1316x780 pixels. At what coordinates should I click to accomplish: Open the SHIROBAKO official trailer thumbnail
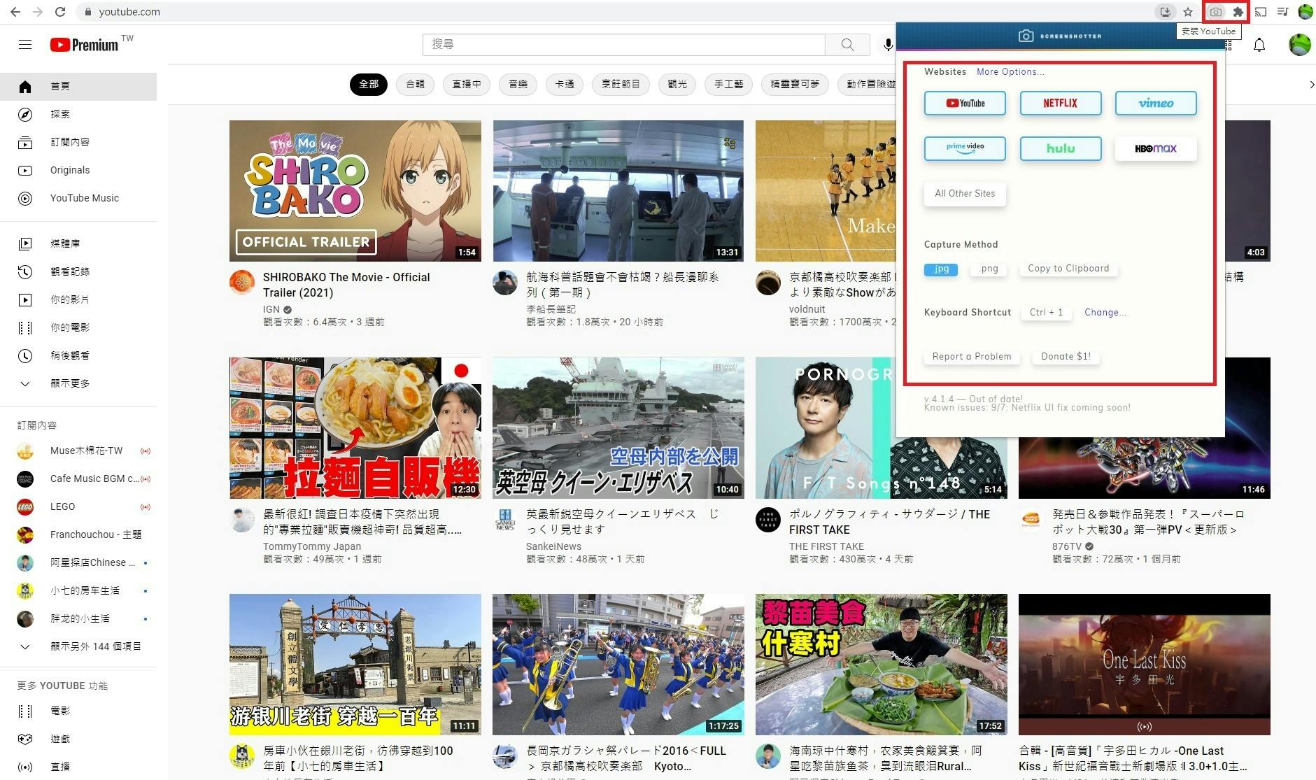pyautogui.click(x=355, y=190)
